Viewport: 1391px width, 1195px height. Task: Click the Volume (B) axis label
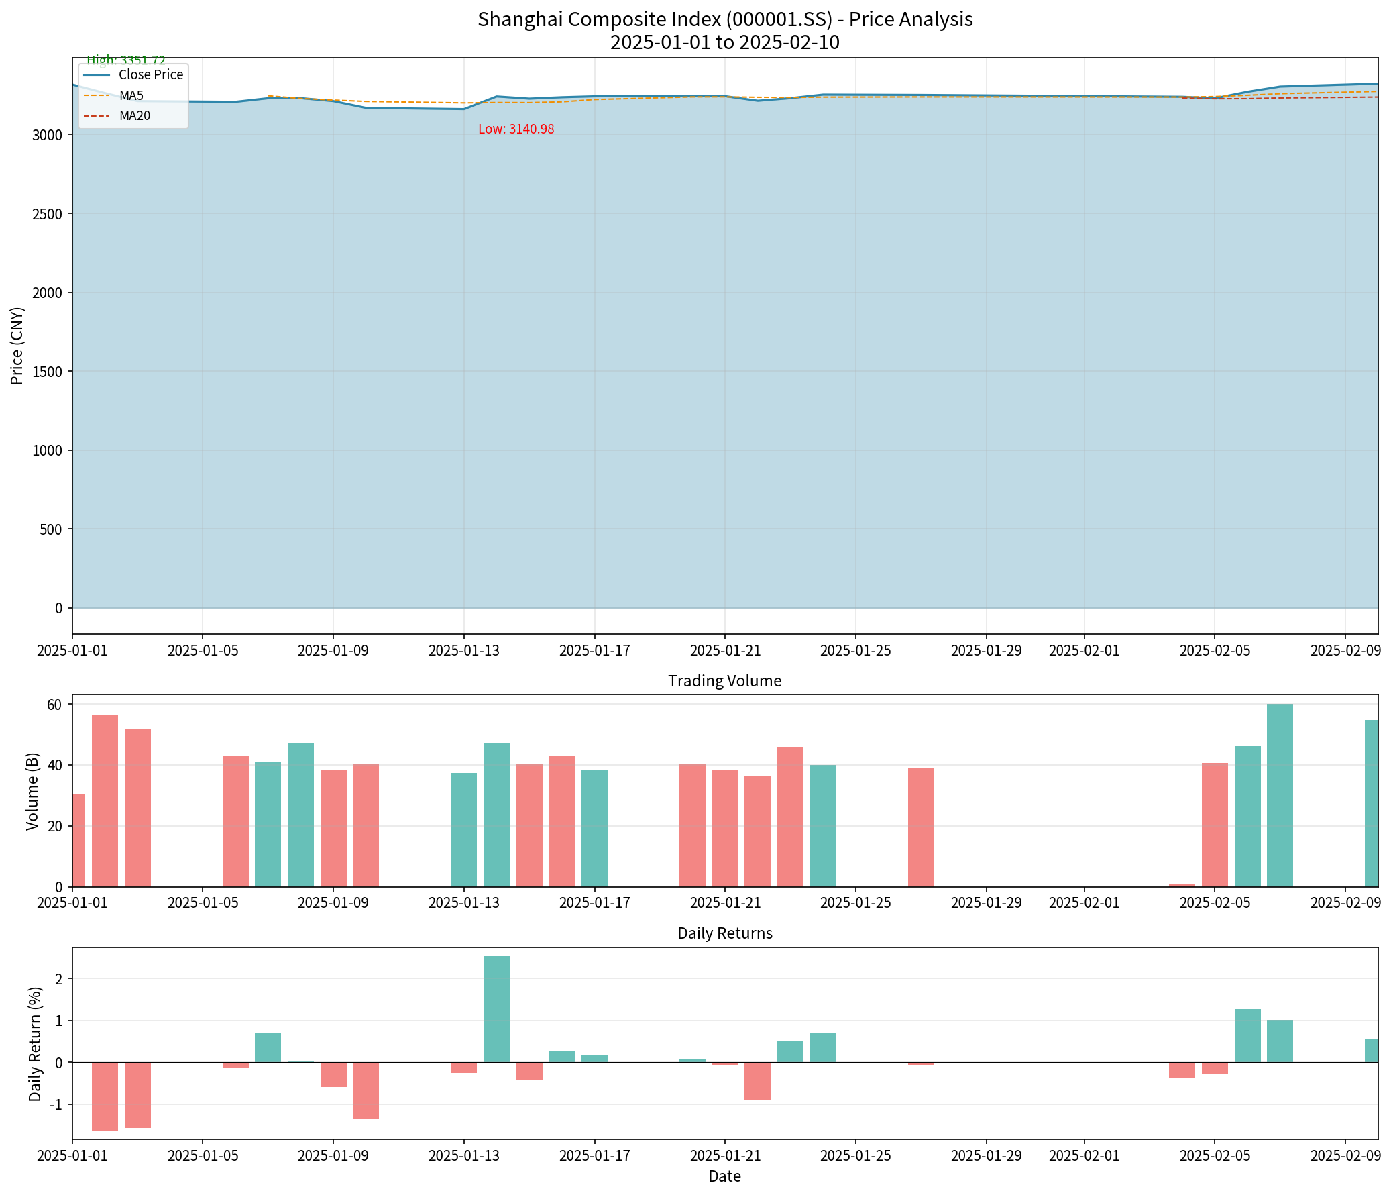pos(32,792)
